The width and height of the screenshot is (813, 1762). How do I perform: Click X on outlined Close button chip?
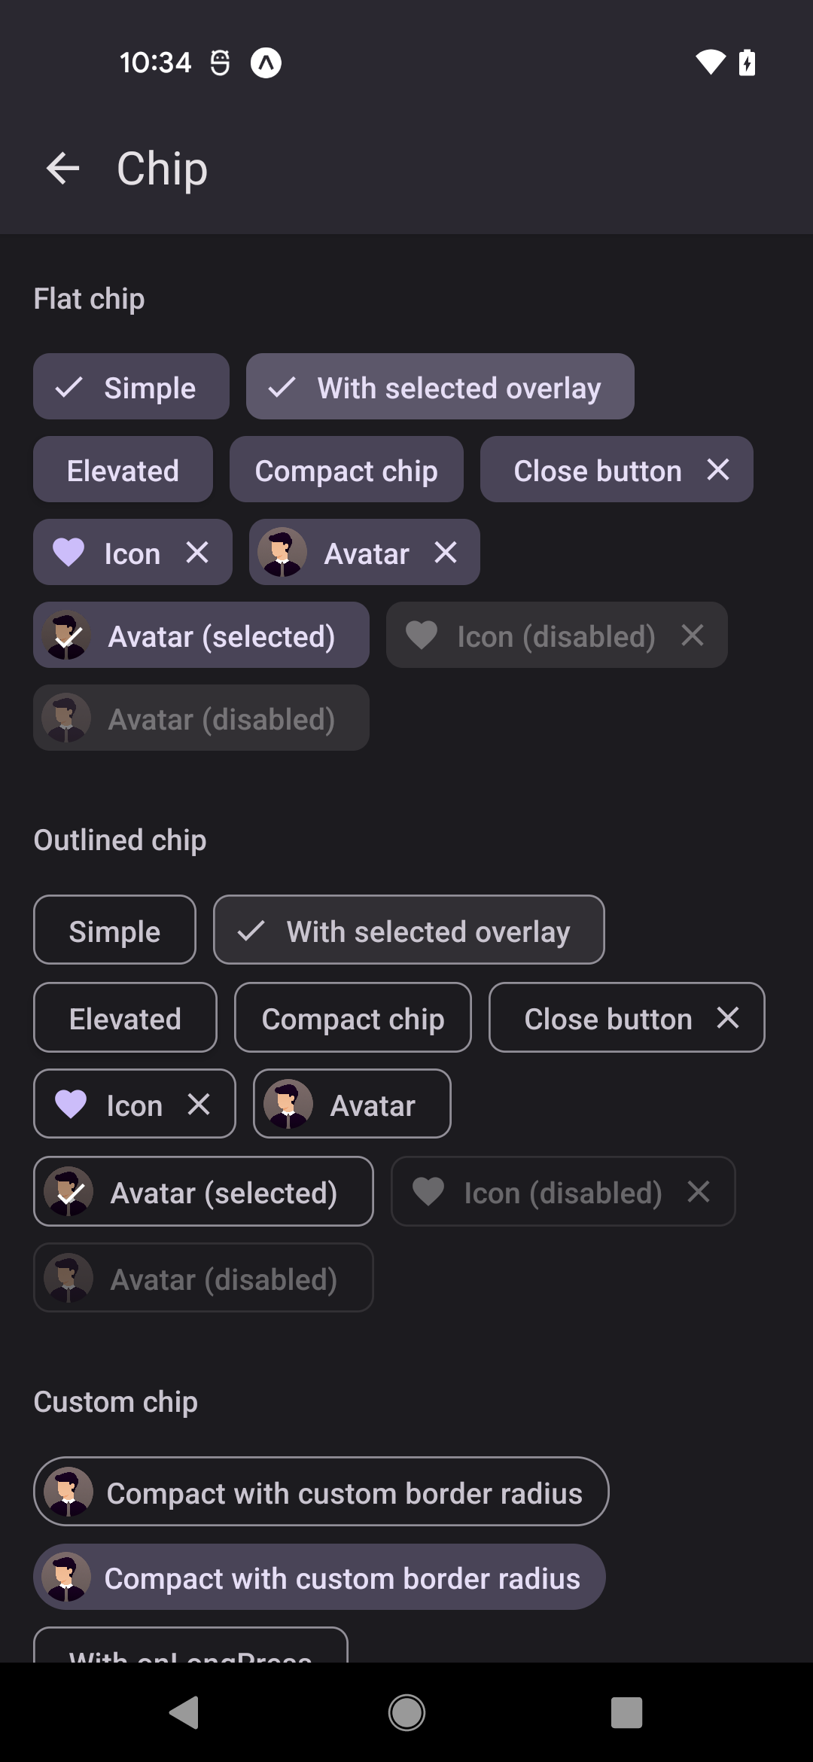(x=728, y=1018)
